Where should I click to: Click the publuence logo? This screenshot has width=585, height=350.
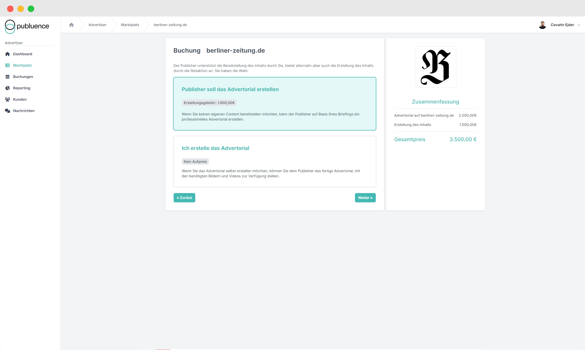point(27,26)
